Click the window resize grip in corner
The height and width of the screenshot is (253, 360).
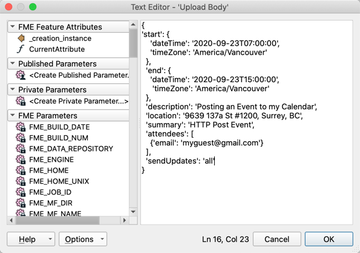(356, 249)
